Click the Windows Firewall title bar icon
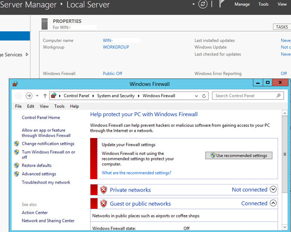 (15, 84)
